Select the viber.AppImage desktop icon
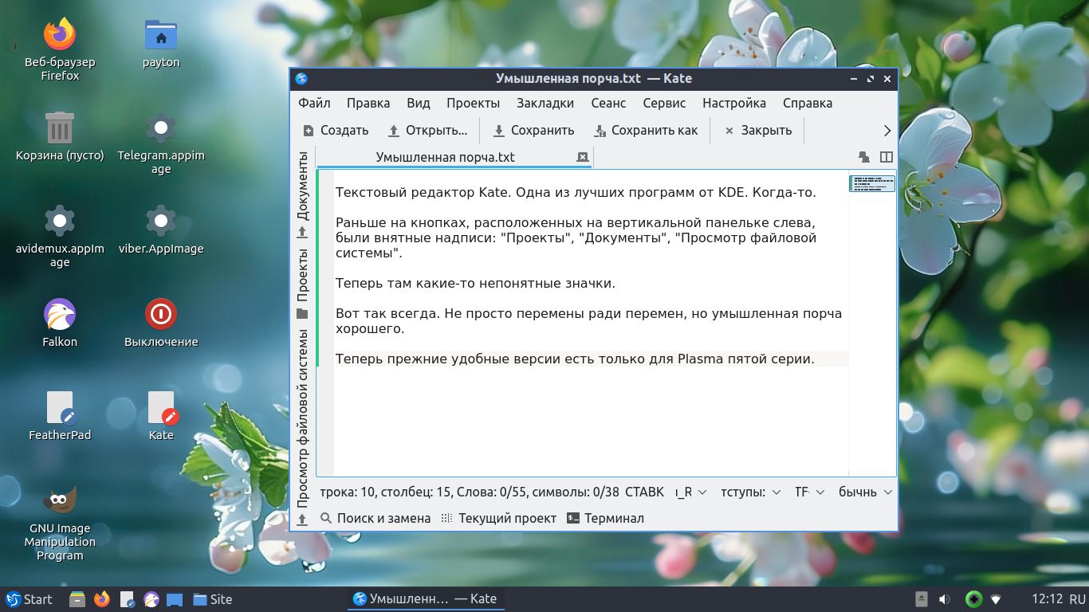 click(x=161, y=229)
